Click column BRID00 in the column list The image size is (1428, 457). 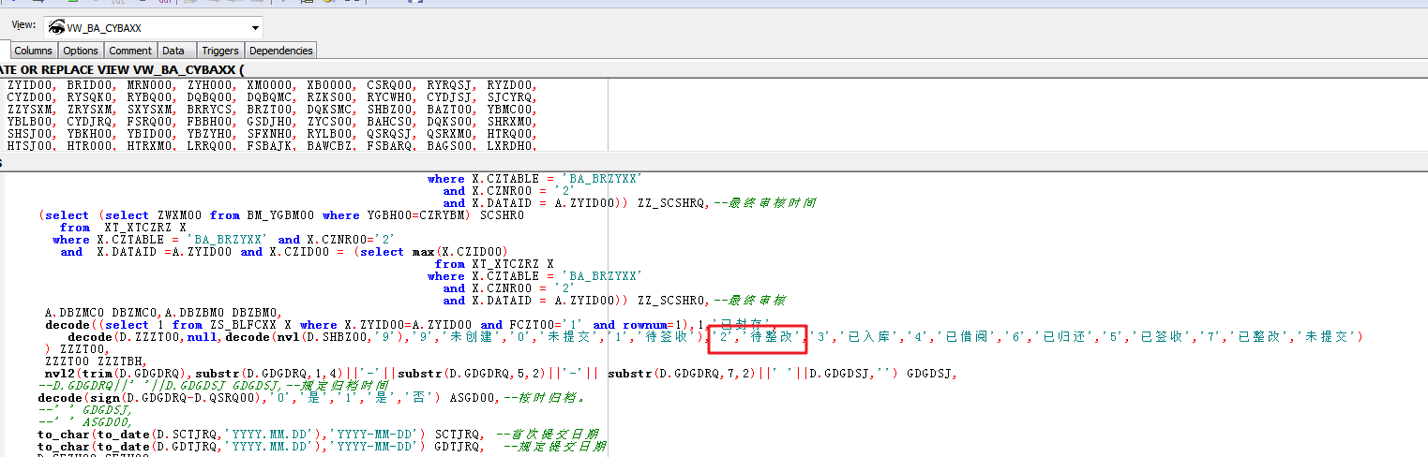(89, 85)
